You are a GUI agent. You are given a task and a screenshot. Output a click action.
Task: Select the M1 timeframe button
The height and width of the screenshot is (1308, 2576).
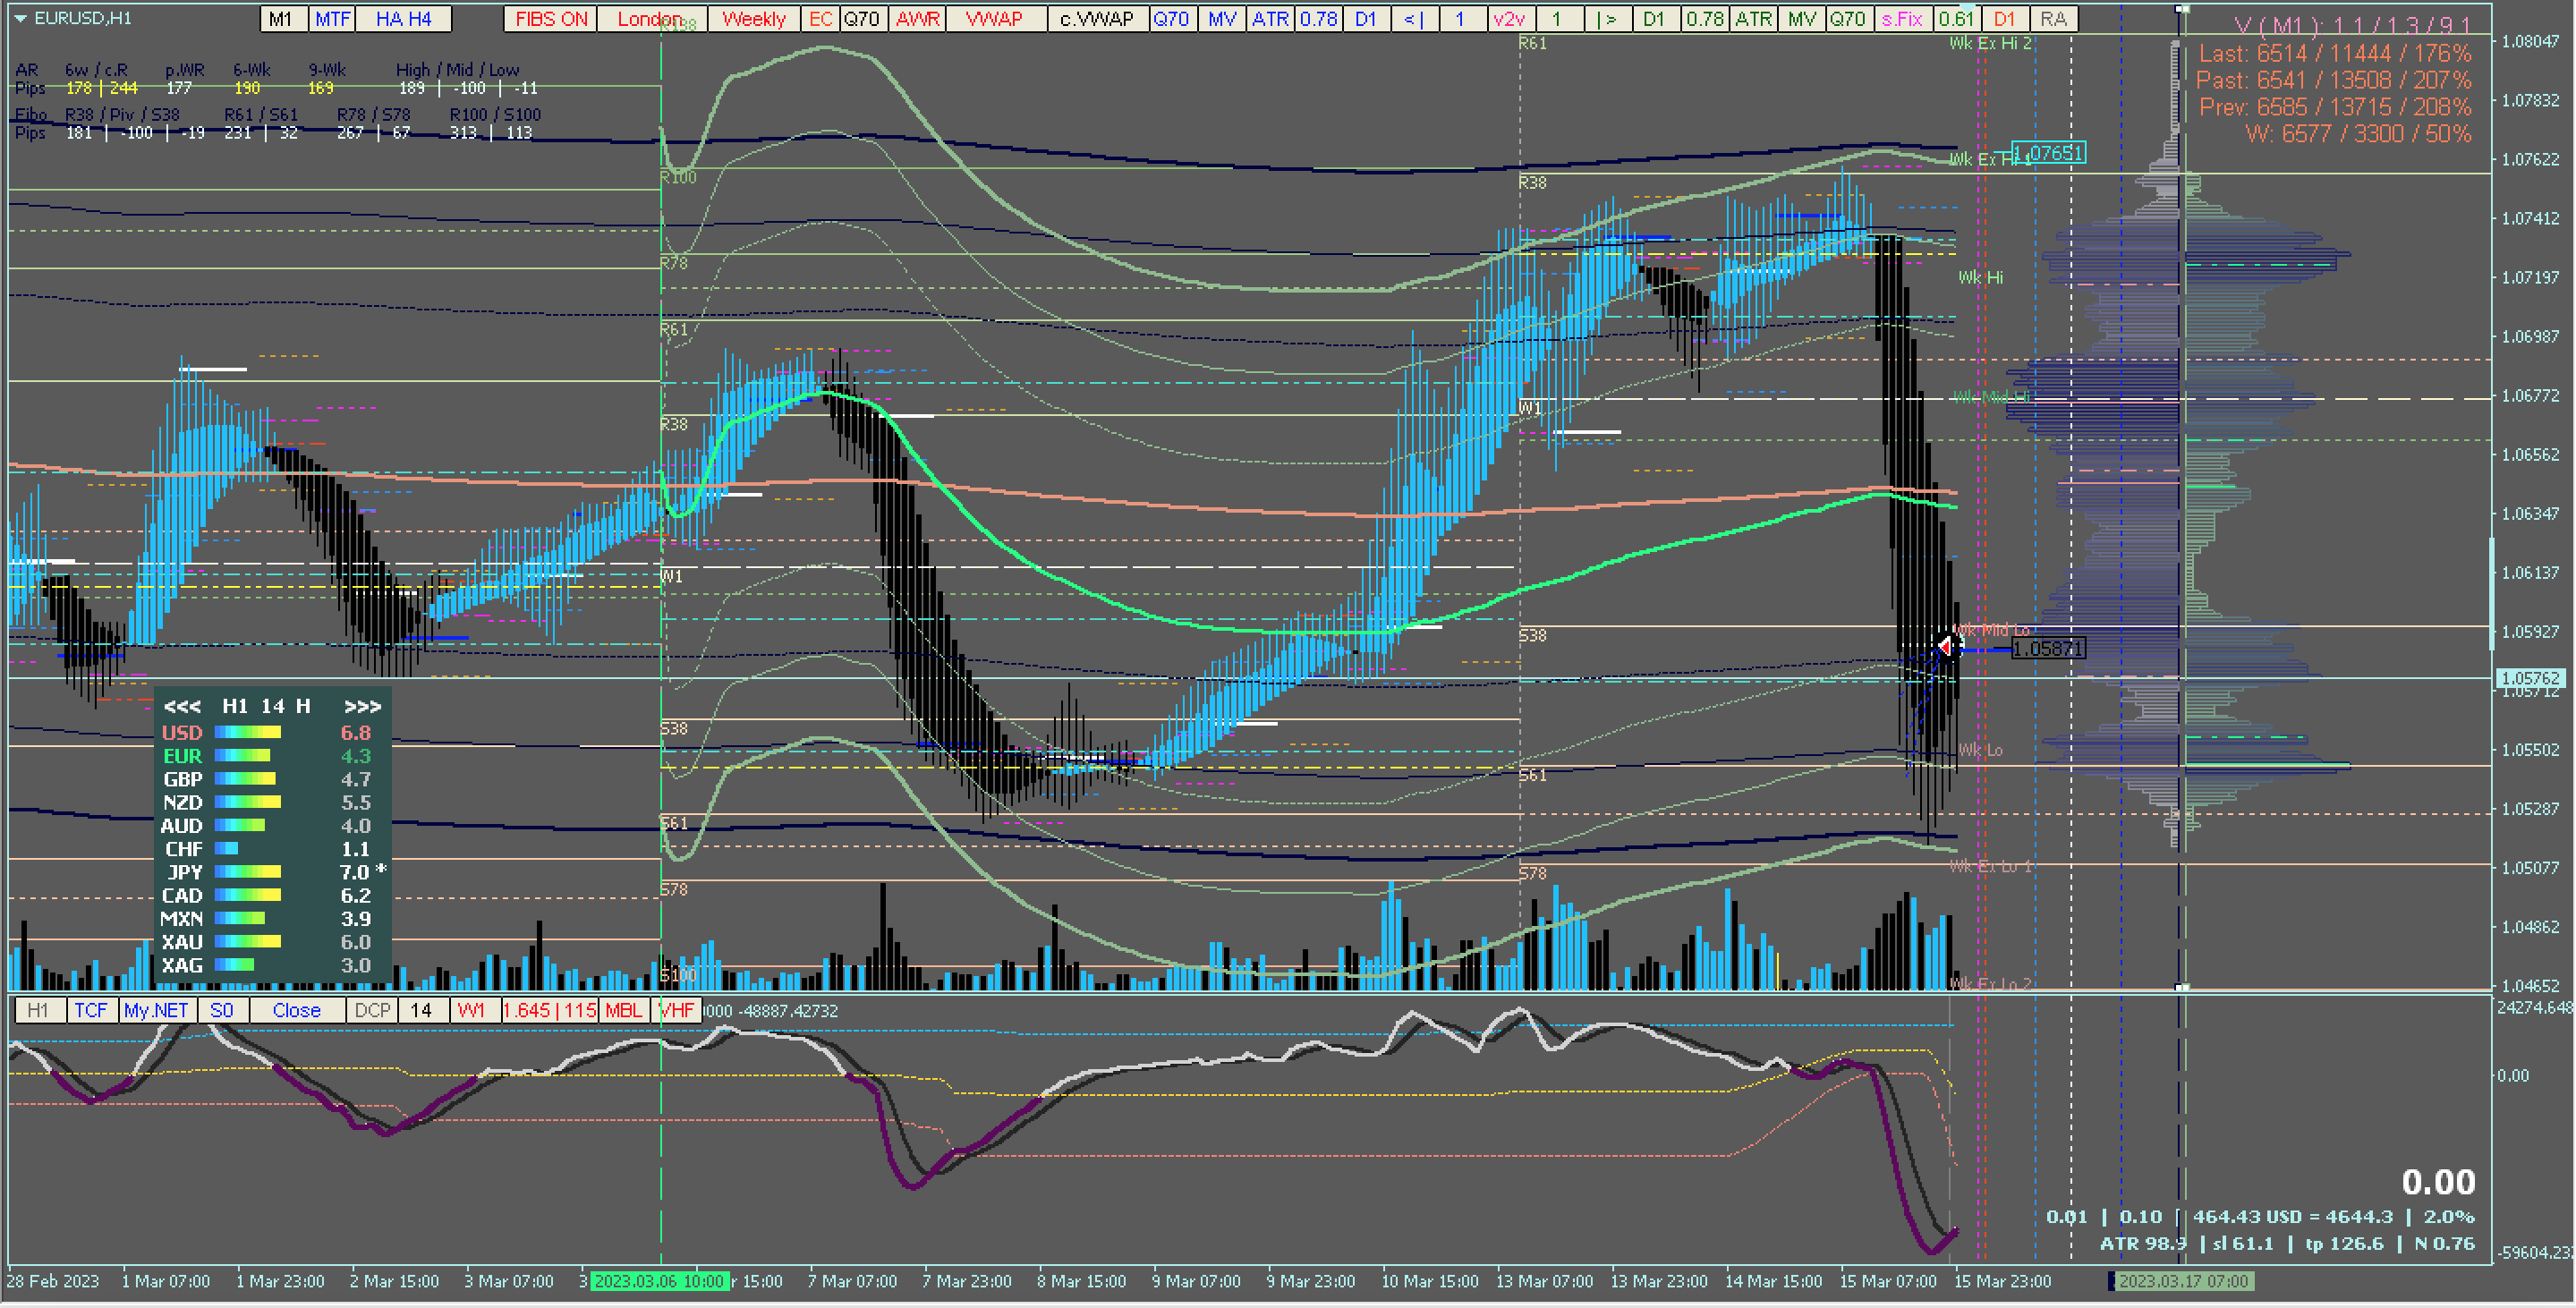281,19
